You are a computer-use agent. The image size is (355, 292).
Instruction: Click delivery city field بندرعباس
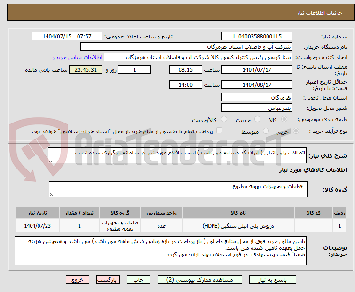point(257,108)
